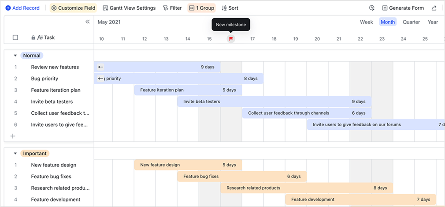Open the 1 Group dropdown

click(202, 8)
